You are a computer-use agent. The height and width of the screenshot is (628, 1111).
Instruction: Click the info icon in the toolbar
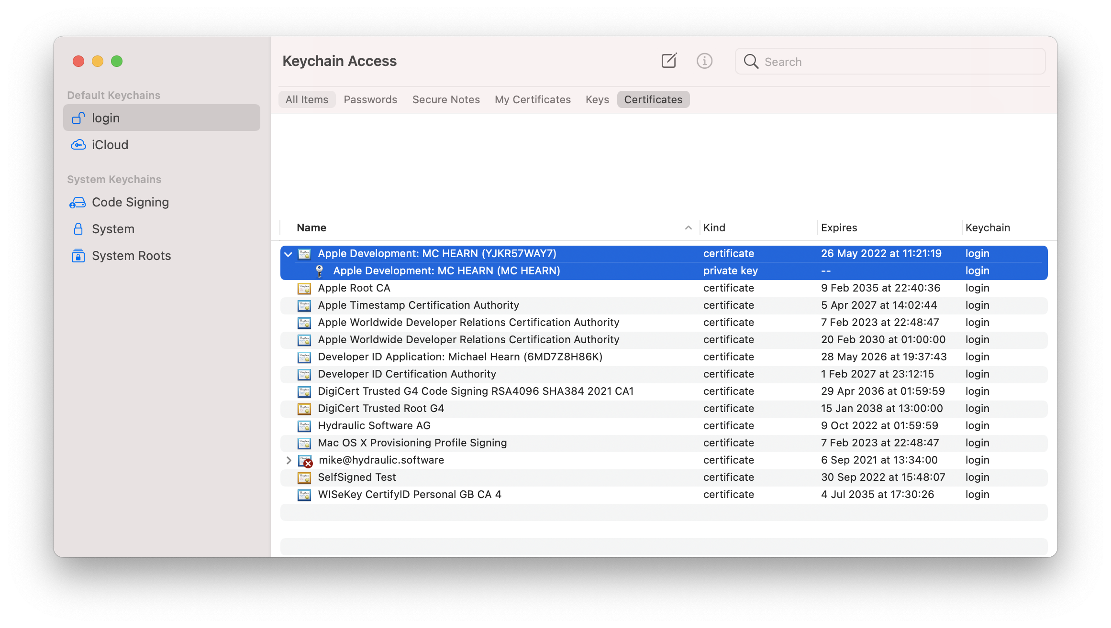(x=704, y=61)
